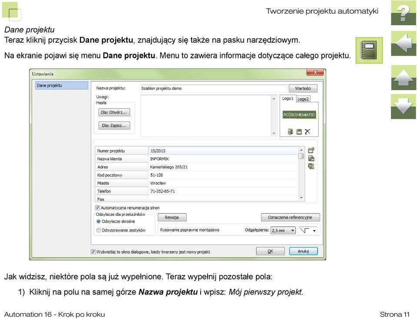Screen dimensions: 417x319
Task: Click the Dla: Otwórz... password button
Action: tap(114, 112)
